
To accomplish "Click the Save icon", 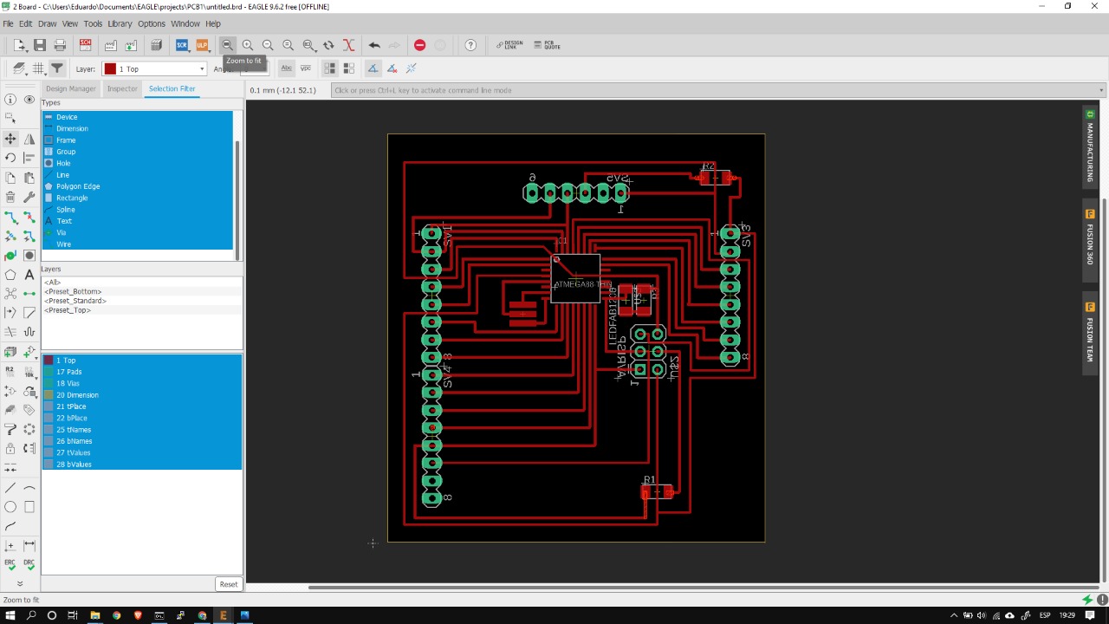I will tap(40, 45).
